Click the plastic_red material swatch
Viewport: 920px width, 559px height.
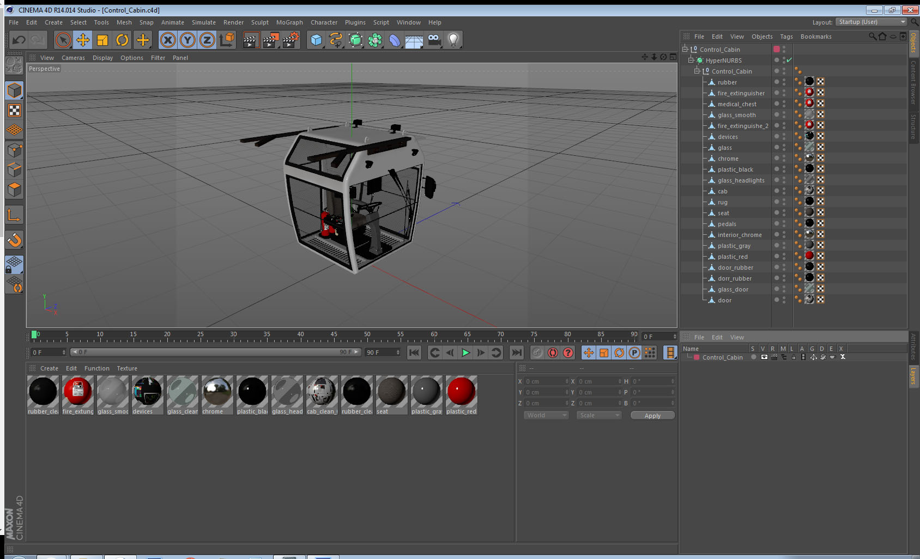(461, 391)
